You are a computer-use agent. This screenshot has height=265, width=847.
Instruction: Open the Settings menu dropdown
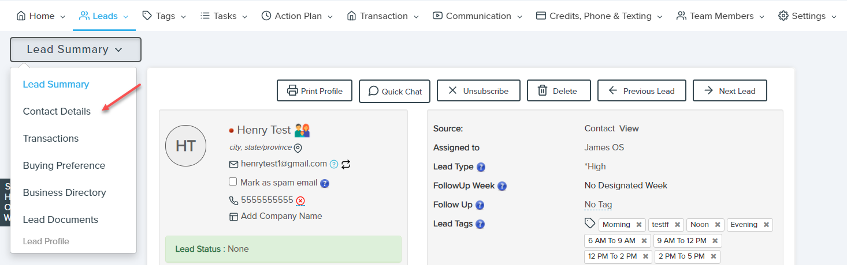807,16
